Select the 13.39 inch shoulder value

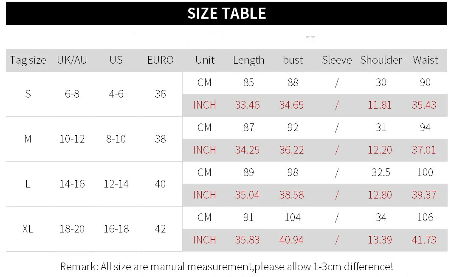click(380, 240)
